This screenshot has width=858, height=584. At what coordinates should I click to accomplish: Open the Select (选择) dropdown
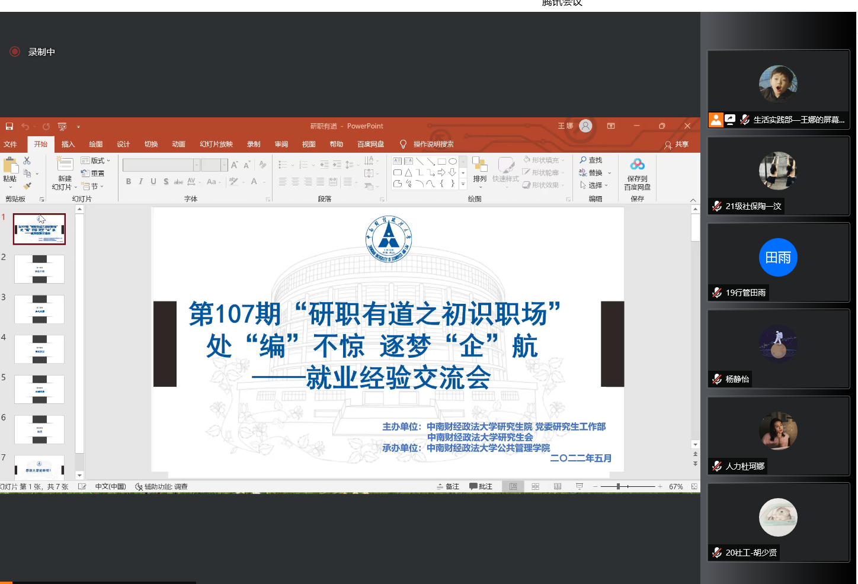pyautogui.click(x=594, y=185)
